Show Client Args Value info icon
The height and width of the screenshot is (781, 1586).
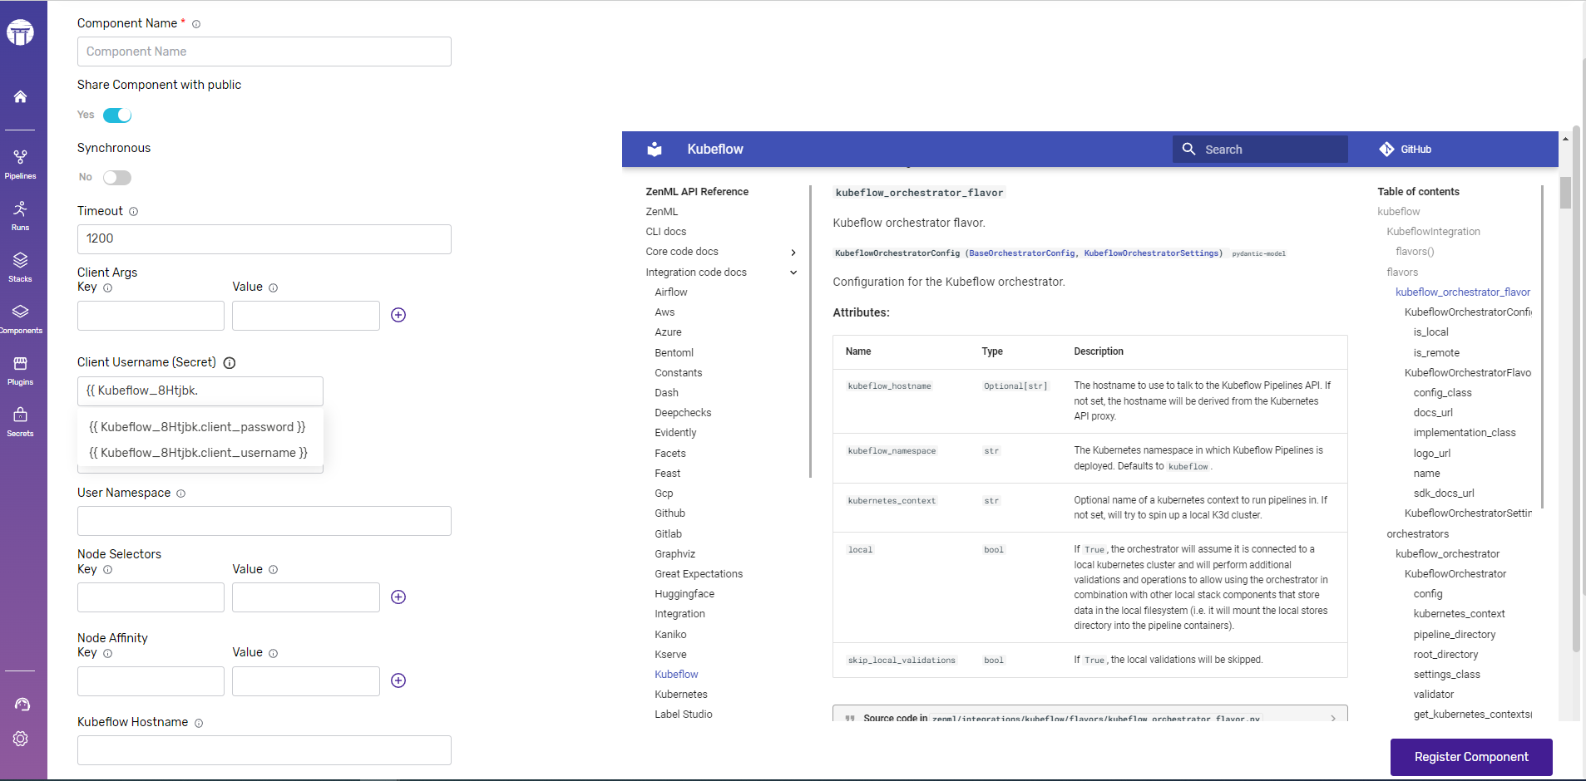(x=273, y=287)
